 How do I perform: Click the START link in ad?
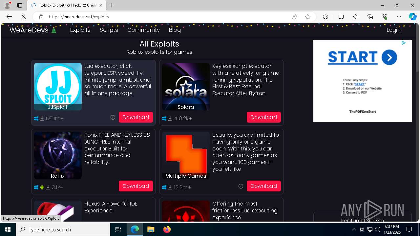tap(360, 84)
